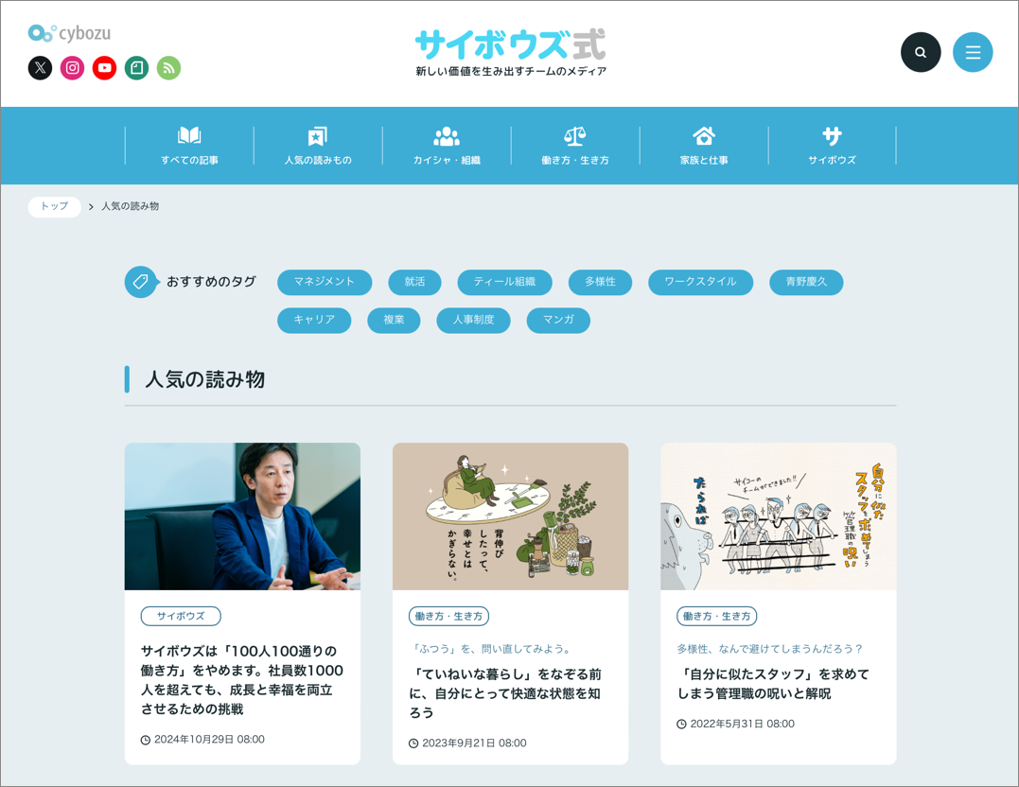Viewport: 1019px width, 787px height.
Task: Open the YouTube social icon
Action: point(104,68)
